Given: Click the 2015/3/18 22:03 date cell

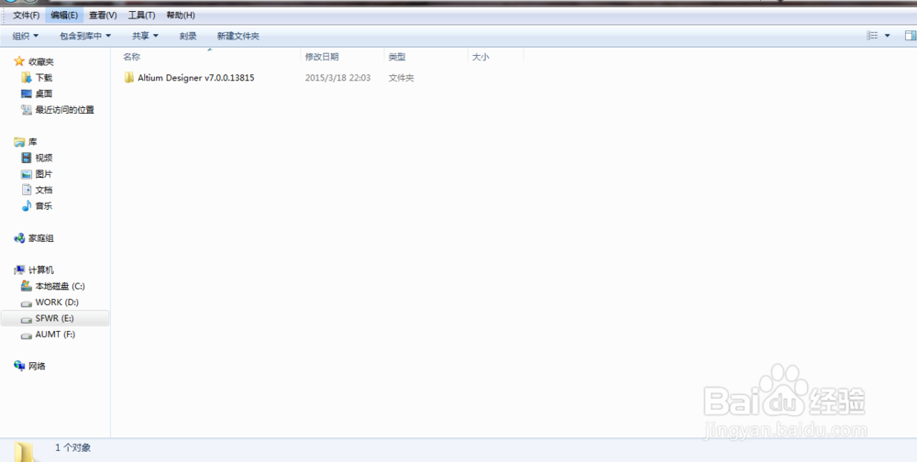Looking at the screenshot, I should coord(337,77).
